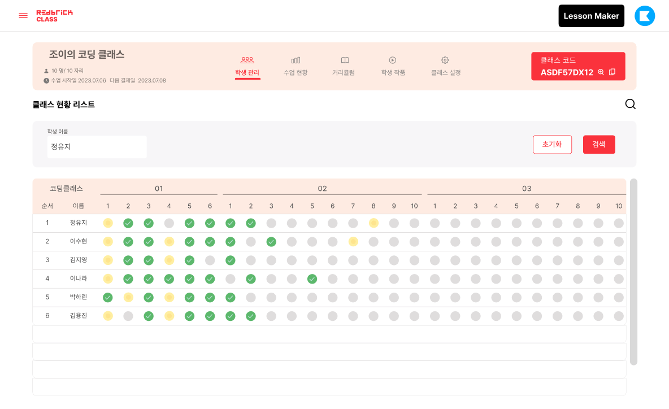Screen dimensions: 669x409
Task: Click 김용진's green check for chapter 02 lesson 2
Action: coord(251,316)
